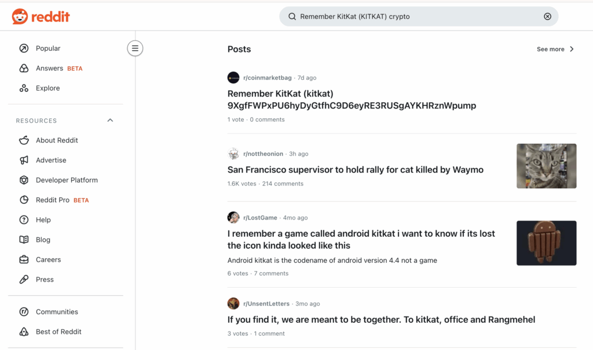Viewport: 593px width, 350px height.
Task: Click the magnifier search icon
Action: (292, 17)
